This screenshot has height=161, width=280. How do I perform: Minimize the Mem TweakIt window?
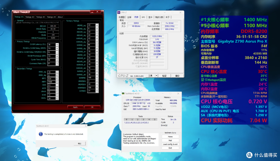(x=92, y=12)
